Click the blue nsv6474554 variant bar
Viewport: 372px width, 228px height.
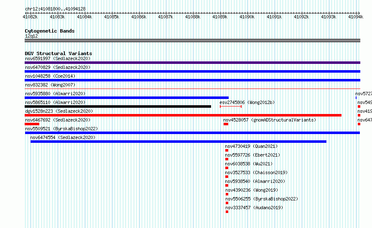coord(178,142)
